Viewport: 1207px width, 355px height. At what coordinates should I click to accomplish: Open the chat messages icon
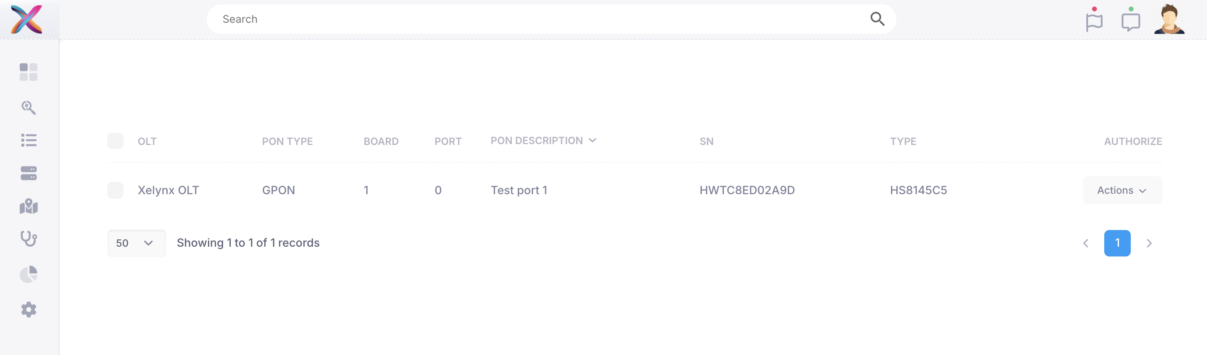tap(1130, 21)
